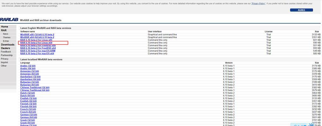The width and height of the screenshot is (322, 126).
Task: Open the Armenian (32 bit) download link
Action: [29, 71]
